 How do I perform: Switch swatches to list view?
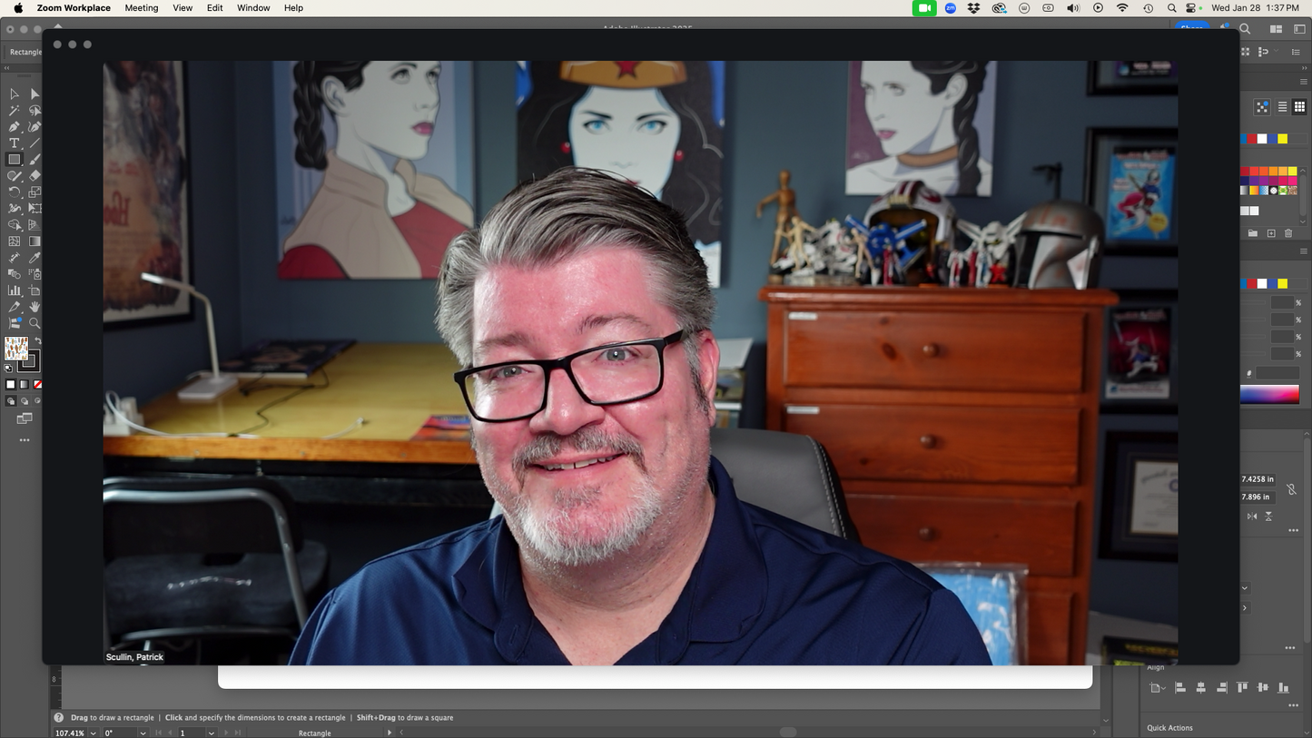[x=1282, y=107]
